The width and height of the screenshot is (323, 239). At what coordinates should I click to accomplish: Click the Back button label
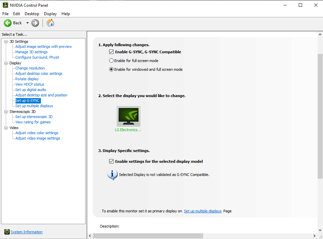pos(17,23)
